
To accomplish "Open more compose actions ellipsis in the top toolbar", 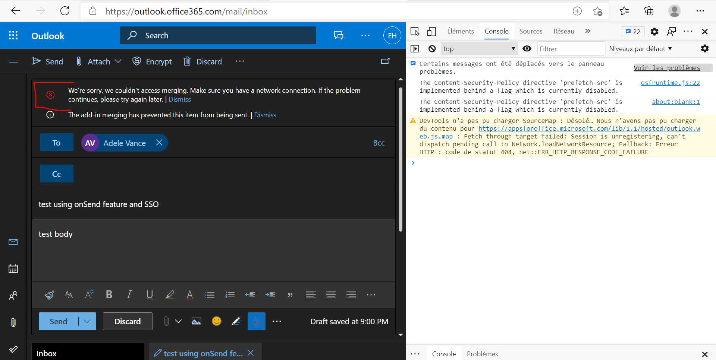I will point(240,61).
